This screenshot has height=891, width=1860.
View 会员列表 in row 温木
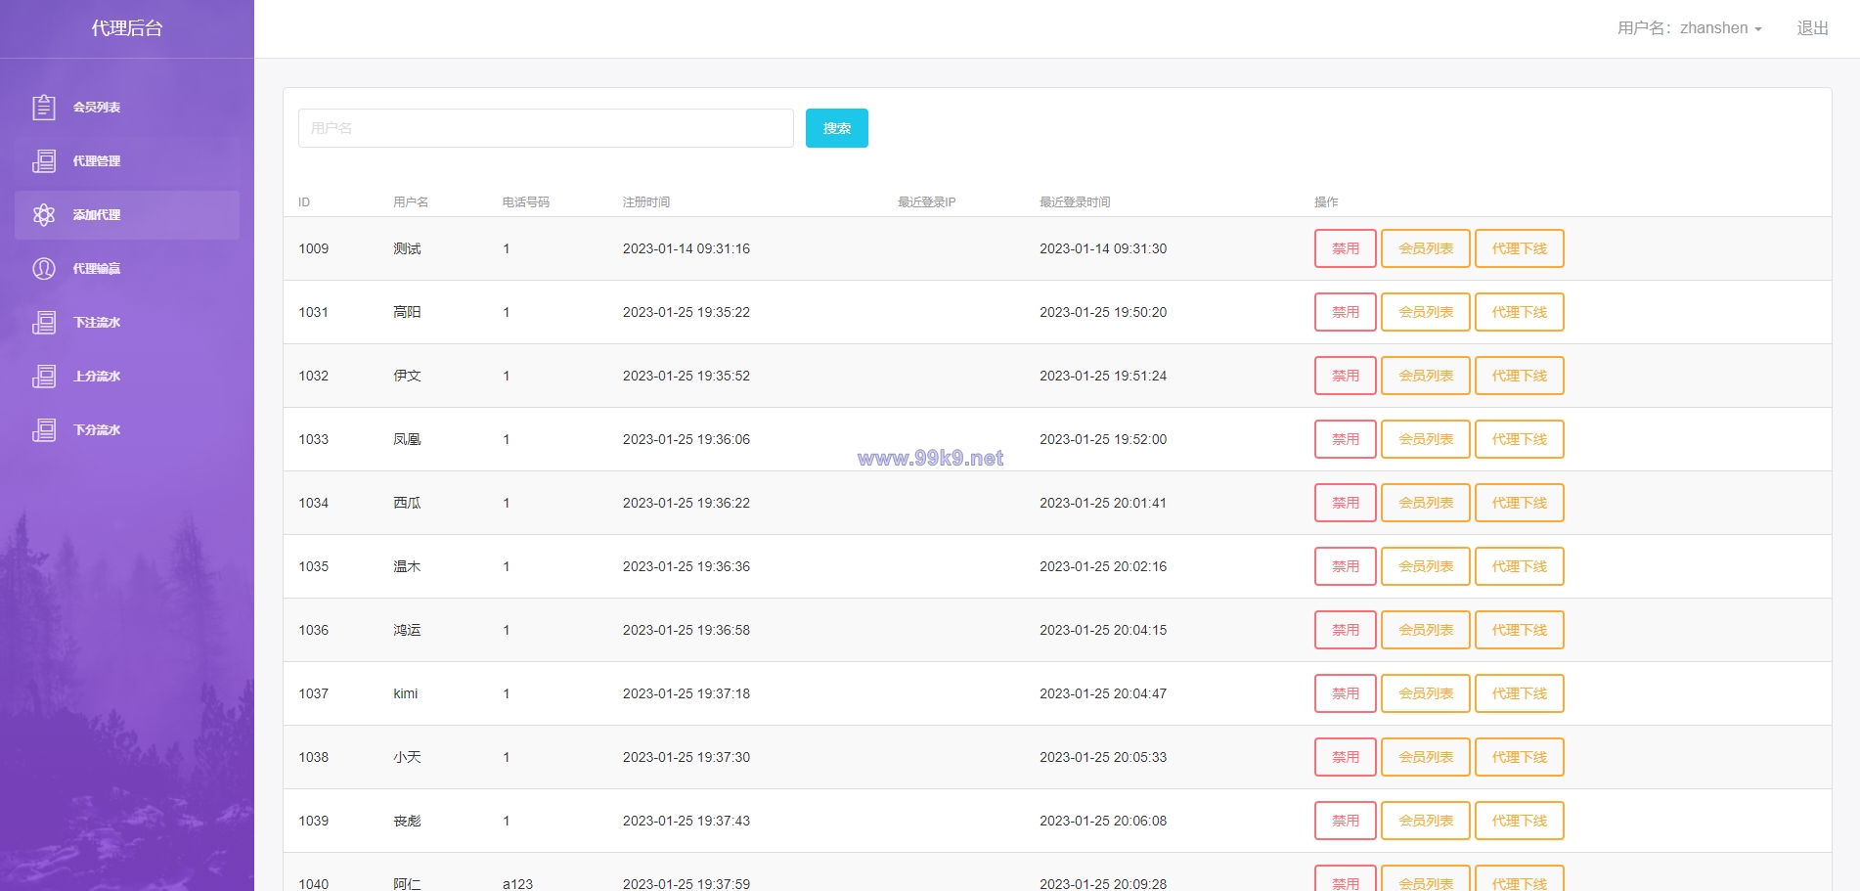coord(1426,566)
